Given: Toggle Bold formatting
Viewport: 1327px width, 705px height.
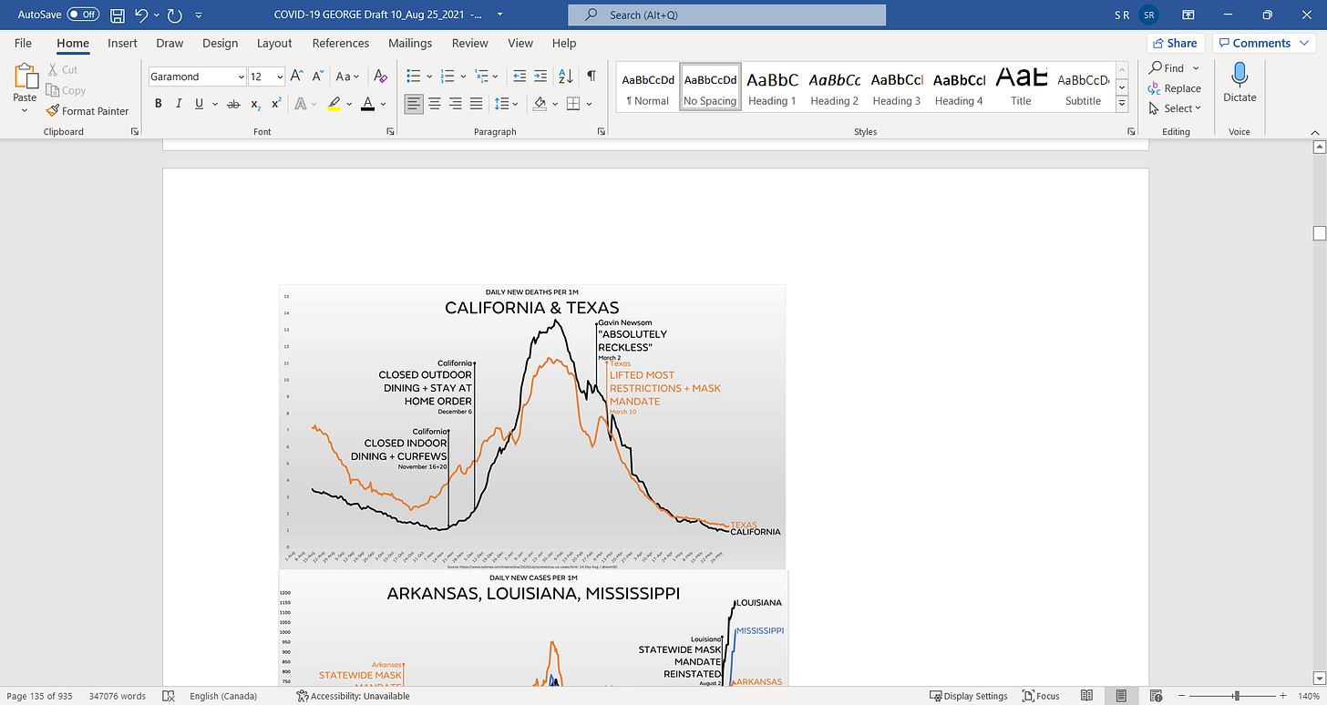Looking at the screenshot, I should (x=159, y=104).
